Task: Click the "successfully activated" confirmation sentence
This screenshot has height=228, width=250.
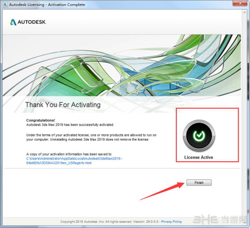Action: (x=70, y=125)
